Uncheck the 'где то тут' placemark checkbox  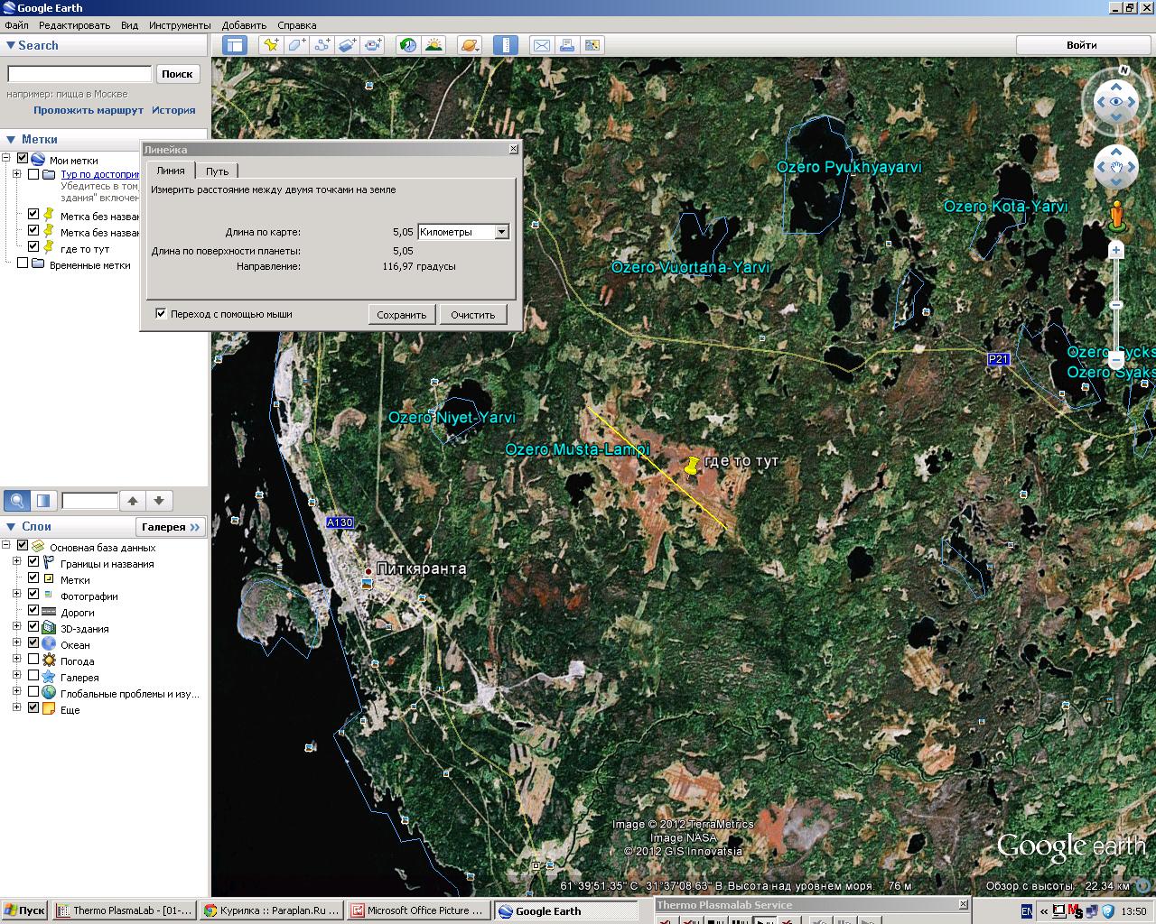33,247
